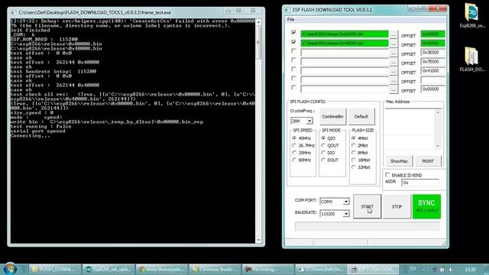489x275 pixels.
Task: Click the Default button
Action: [x=361, y=116]
